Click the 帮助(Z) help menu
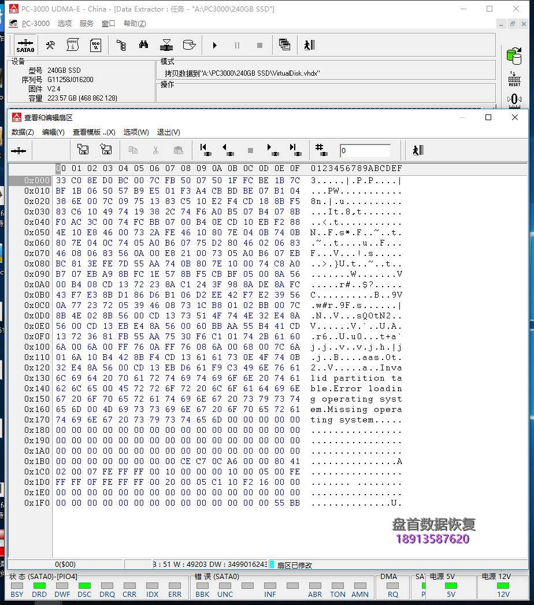 click(134, 24)
